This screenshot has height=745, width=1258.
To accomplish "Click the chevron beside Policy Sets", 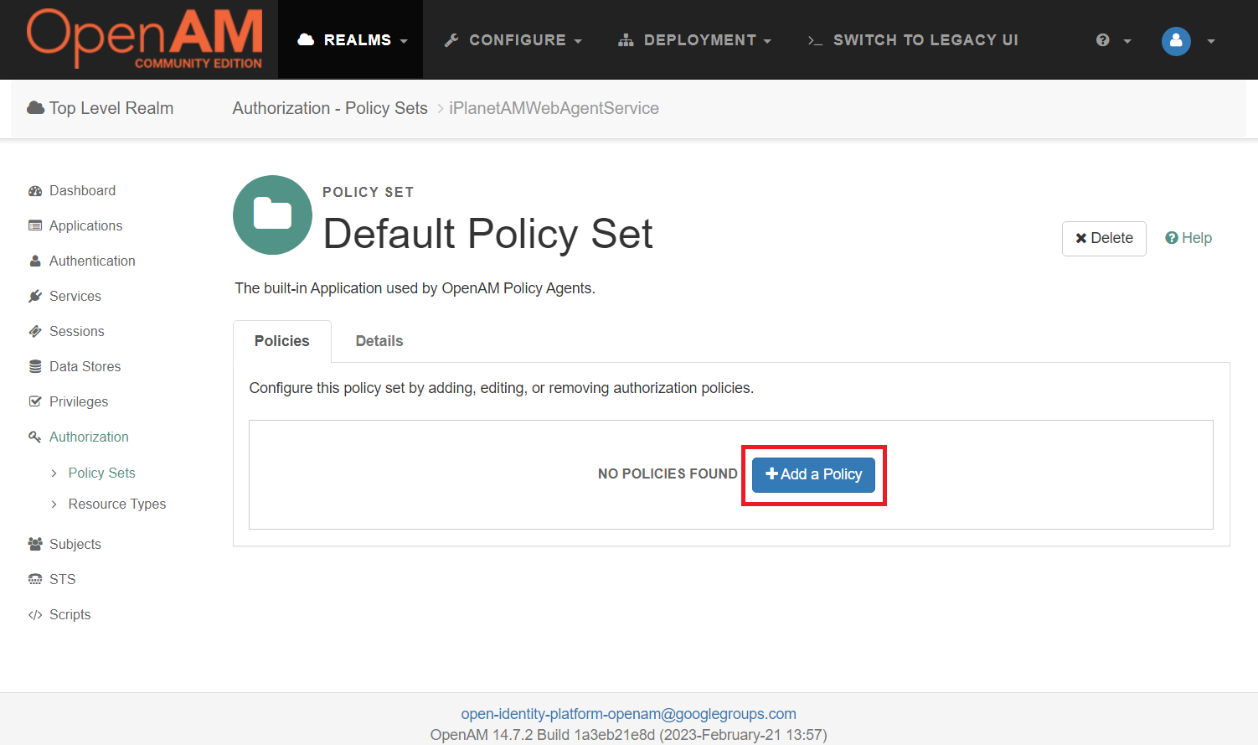I will click(x=54, y=473).
